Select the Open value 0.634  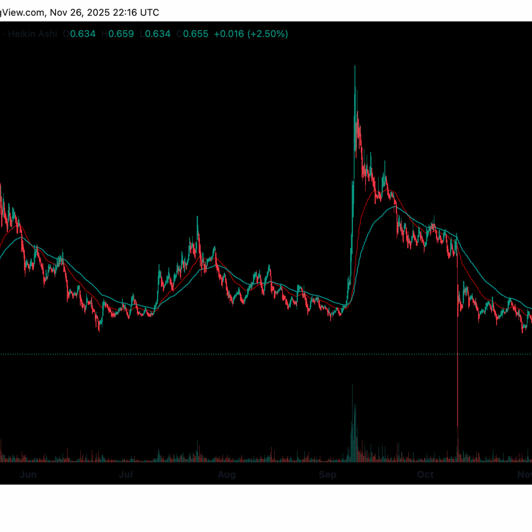pyautogui.click(x=82, y=34)
